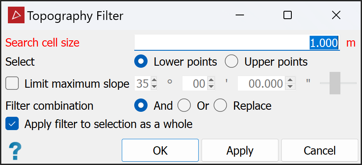Viewport: 362px width, 165px height.
Task: Confirm the filter with the OK button
Action: tap(160, 150)
